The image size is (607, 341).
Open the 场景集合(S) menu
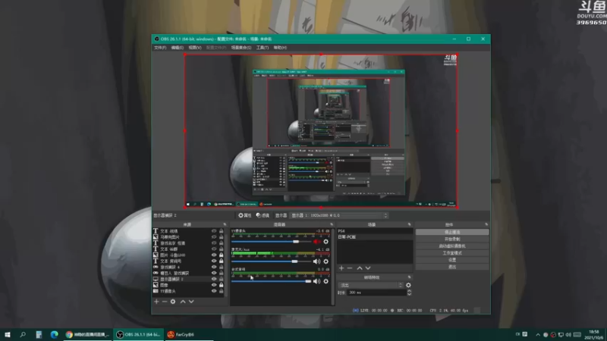point(241,48)
